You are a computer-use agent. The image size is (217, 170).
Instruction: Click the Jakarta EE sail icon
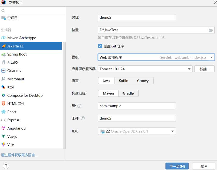(4, 46)
